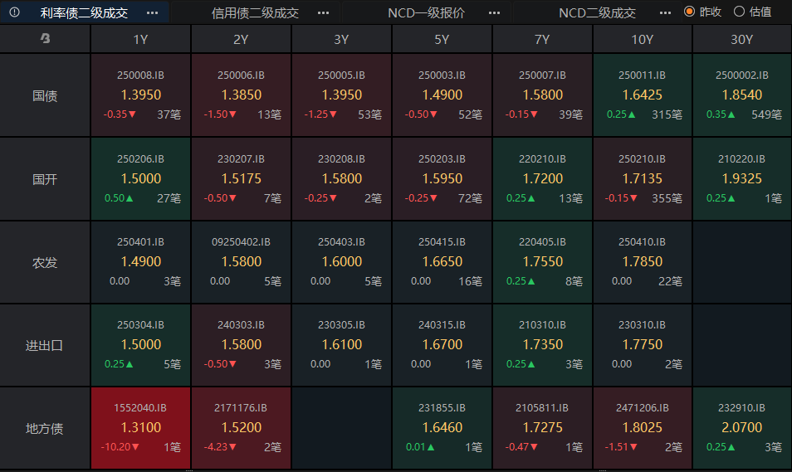The height and width of the screenshot is (472, 792).
Task: Open bond 2171176.IB cell
Action: coord(241,429)
